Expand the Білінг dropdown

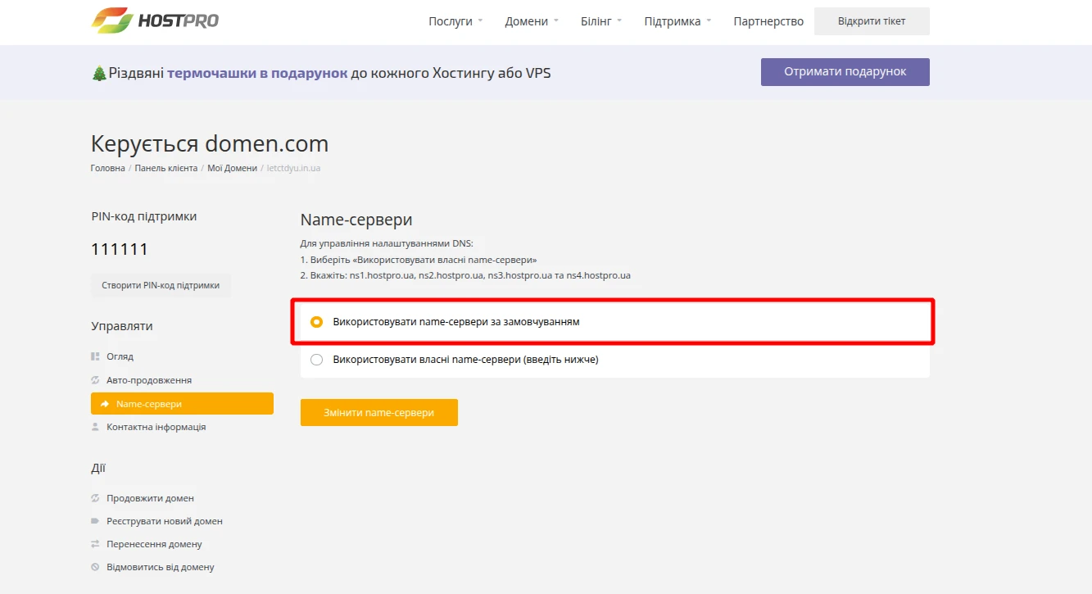(596, 21)
